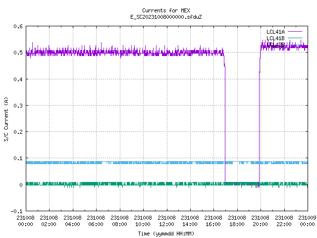Click the y-axis tick value -0.1
Viewport: 317px width, 238px height.
pos(16,211)
